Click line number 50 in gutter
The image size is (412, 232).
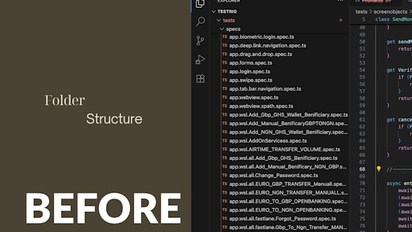click(362, 42)
